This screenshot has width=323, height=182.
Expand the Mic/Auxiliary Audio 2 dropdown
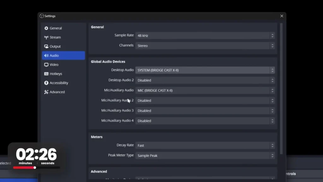[x=205, y=100]
